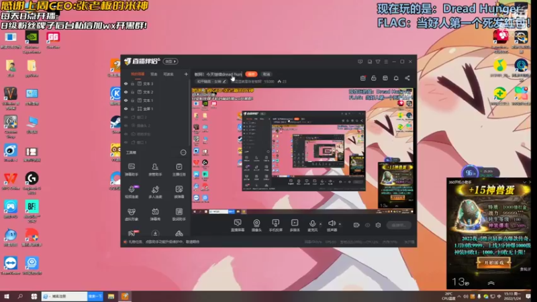Add a 摄像头 camera source

[x=256, y=225]
